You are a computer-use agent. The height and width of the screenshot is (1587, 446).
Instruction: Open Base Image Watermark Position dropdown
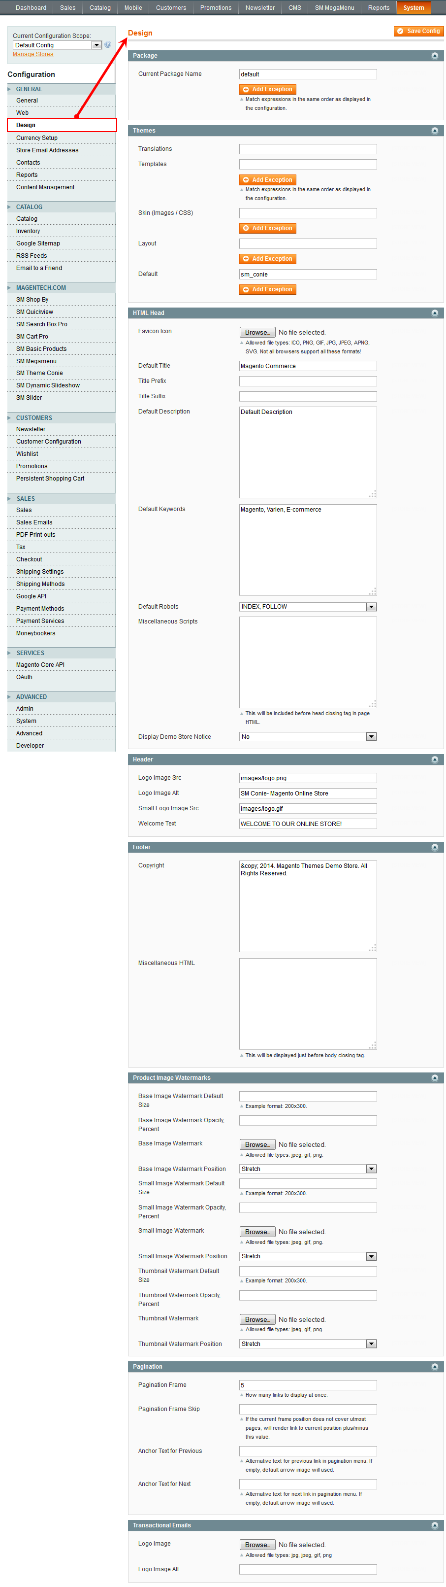pyautogui.click(x=308, y=1169)
